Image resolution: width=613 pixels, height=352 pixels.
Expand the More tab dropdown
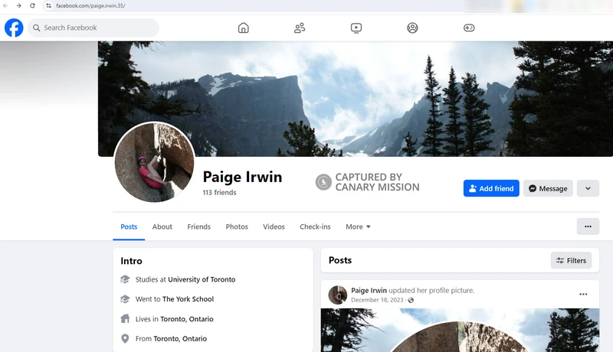(x=358, y=227)
